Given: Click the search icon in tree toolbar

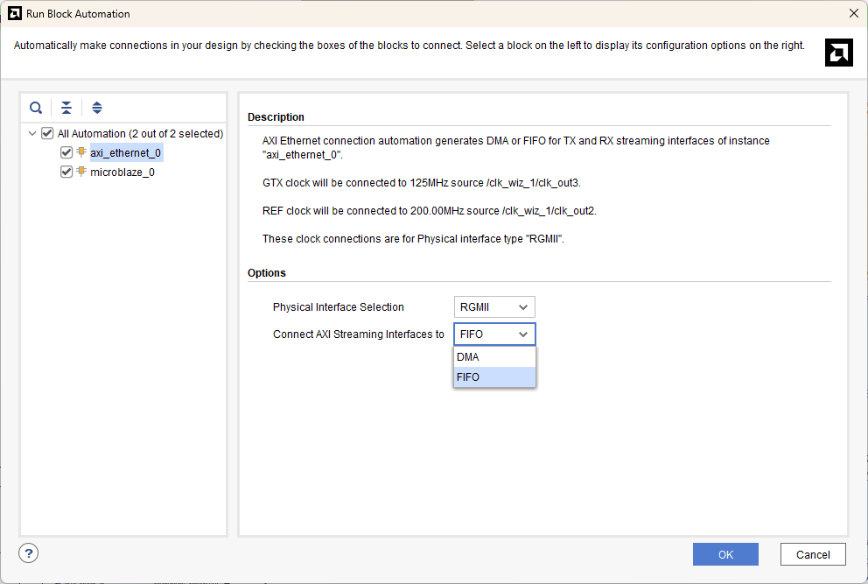Looking at the screenshot, I should pyautogui.click(x=36, y=108).
